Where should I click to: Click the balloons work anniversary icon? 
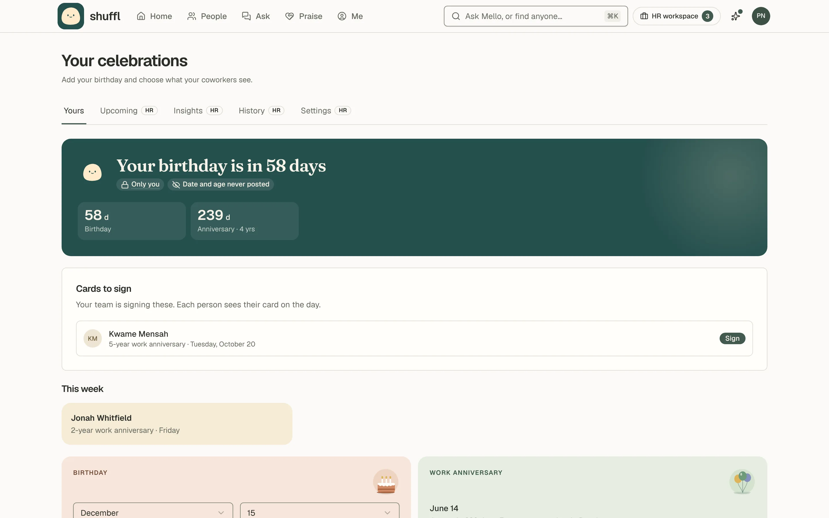coord(742,482)
